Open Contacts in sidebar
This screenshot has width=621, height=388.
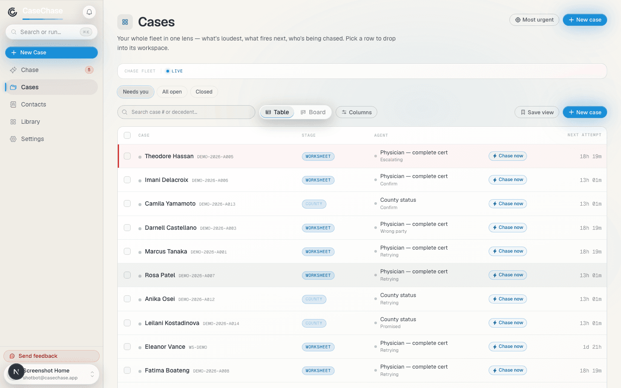point(51,104)
